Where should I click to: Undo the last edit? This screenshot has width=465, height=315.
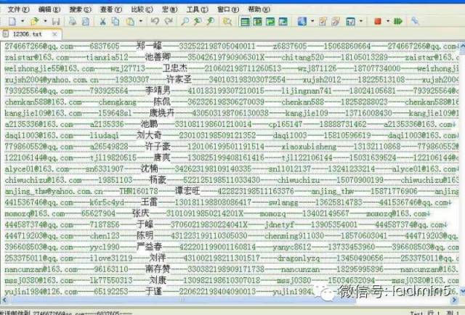[155, 21]
